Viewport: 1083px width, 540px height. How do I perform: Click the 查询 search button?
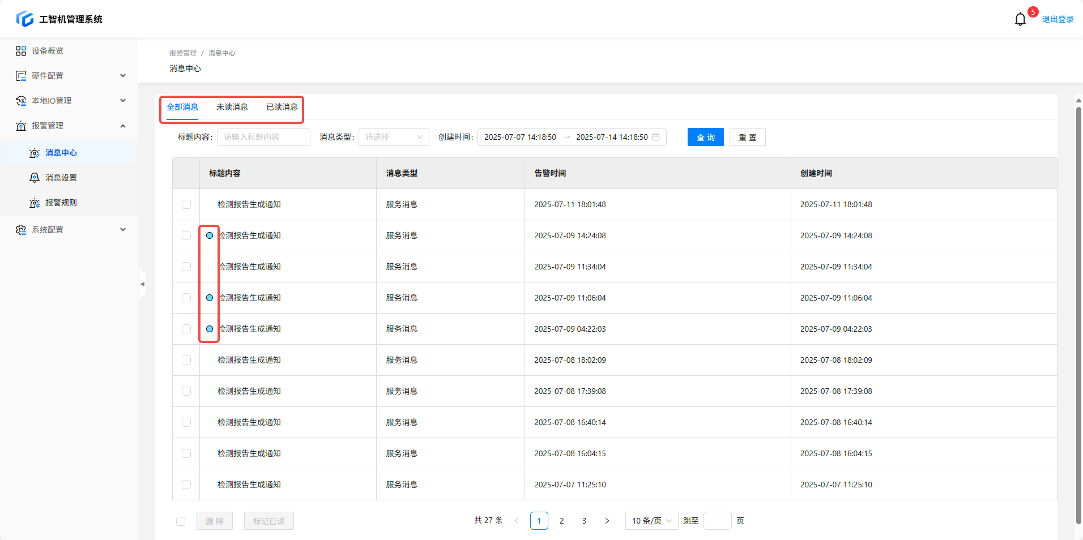click(705, 137)
